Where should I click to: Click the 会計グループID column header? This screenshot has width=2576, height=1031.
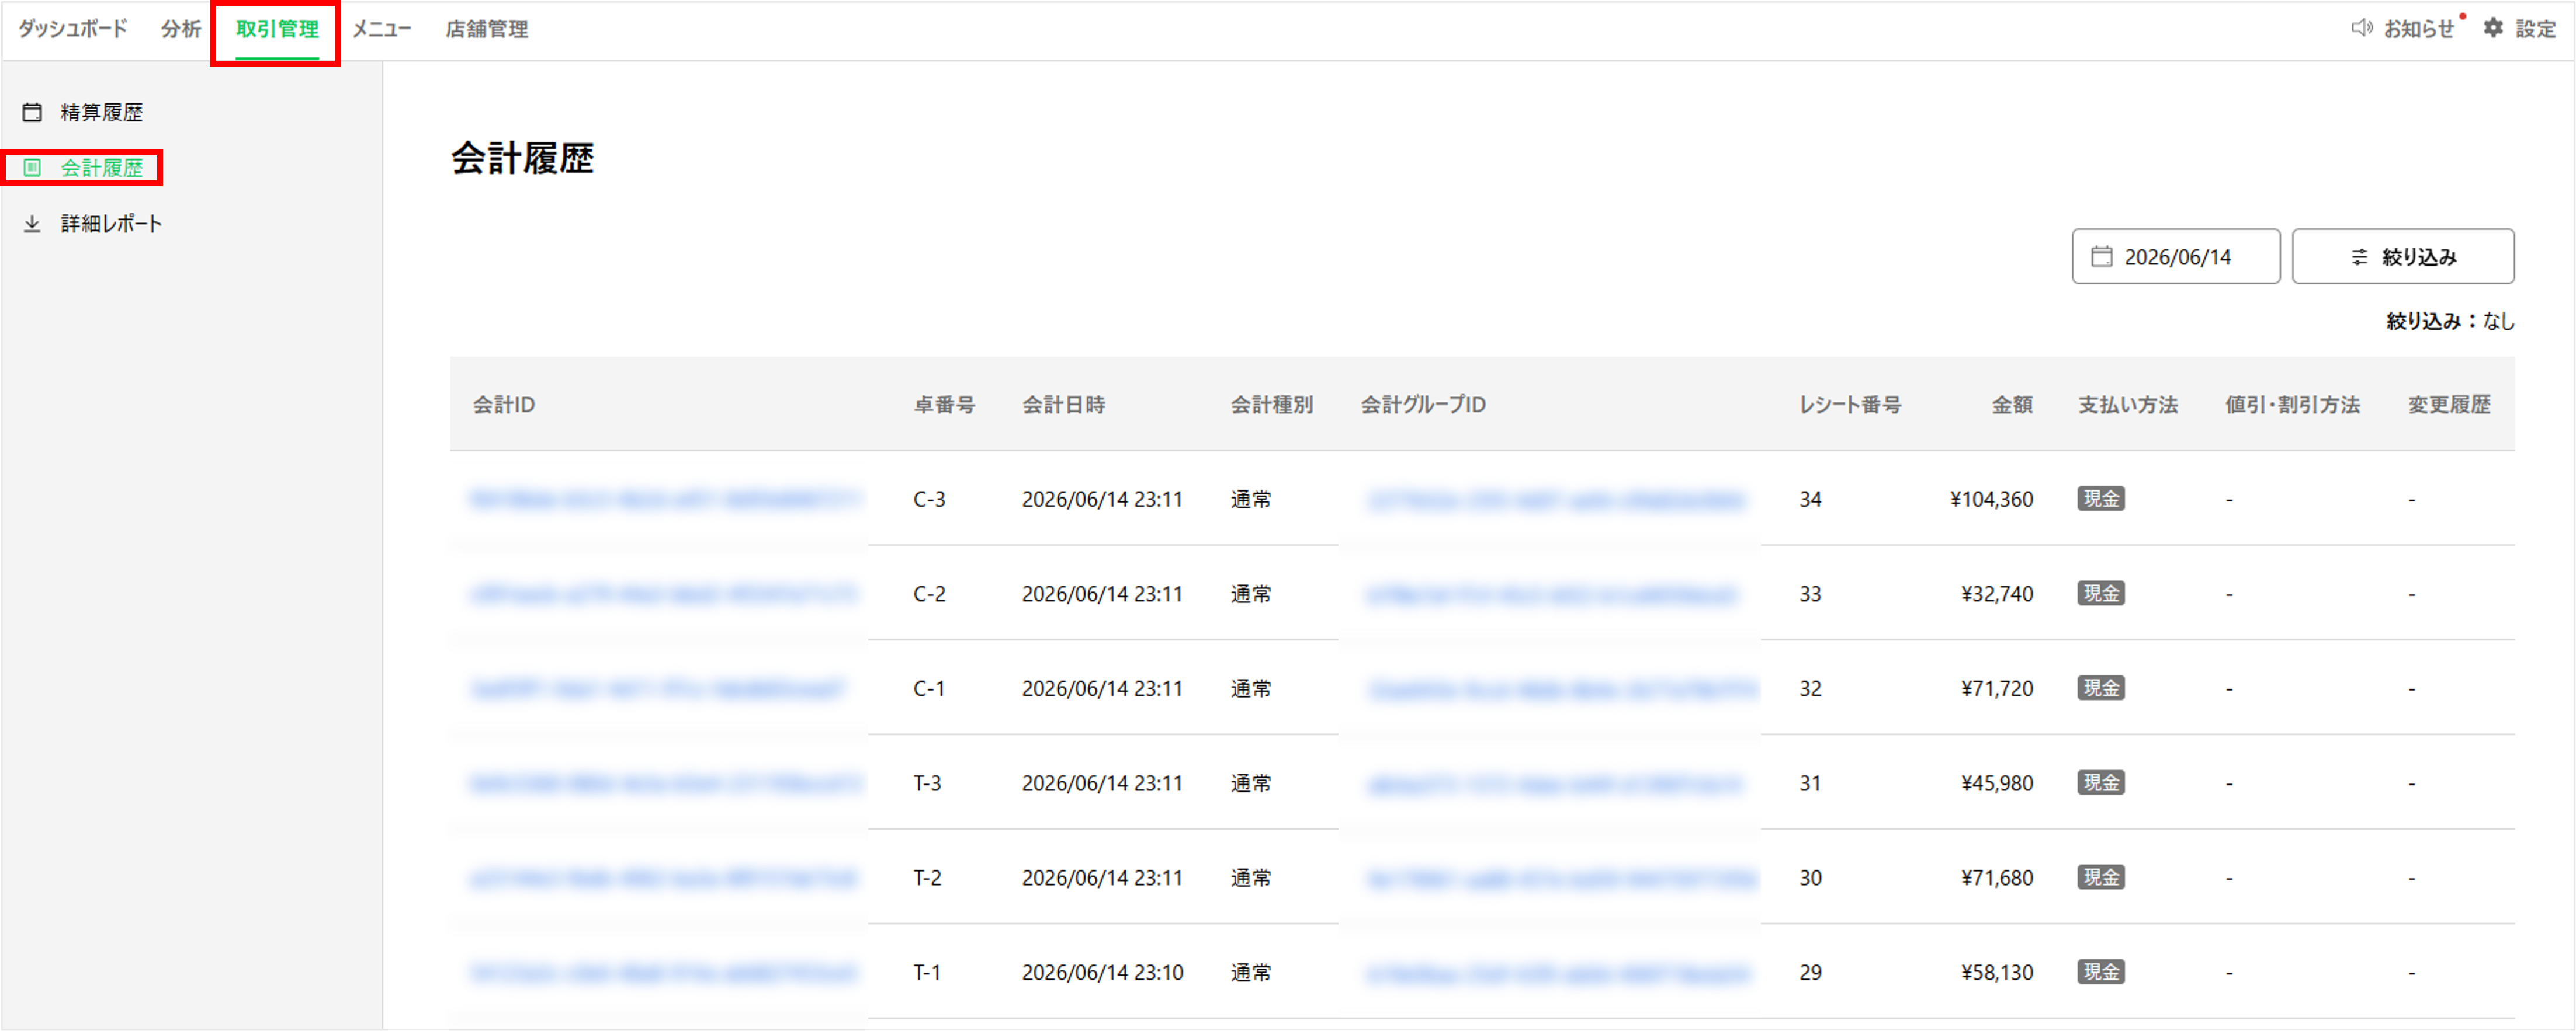1423,405
